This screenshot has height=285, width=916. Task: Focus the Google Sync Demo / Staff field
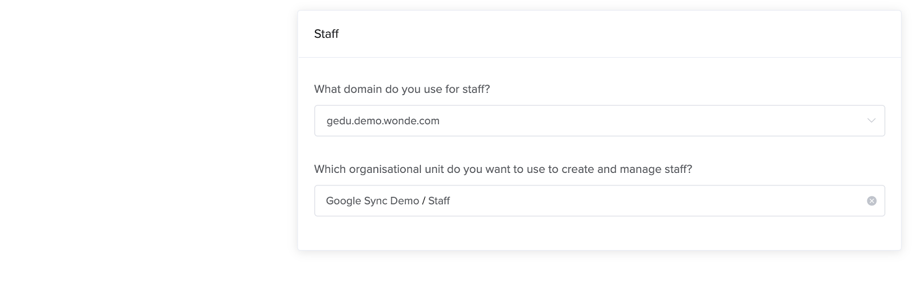599,201
